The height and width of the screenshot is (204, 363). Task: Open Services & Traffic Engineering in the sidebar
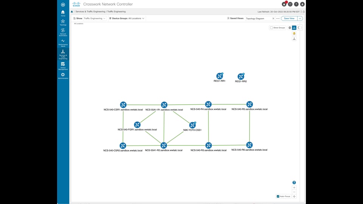click(x=63, y=54)
